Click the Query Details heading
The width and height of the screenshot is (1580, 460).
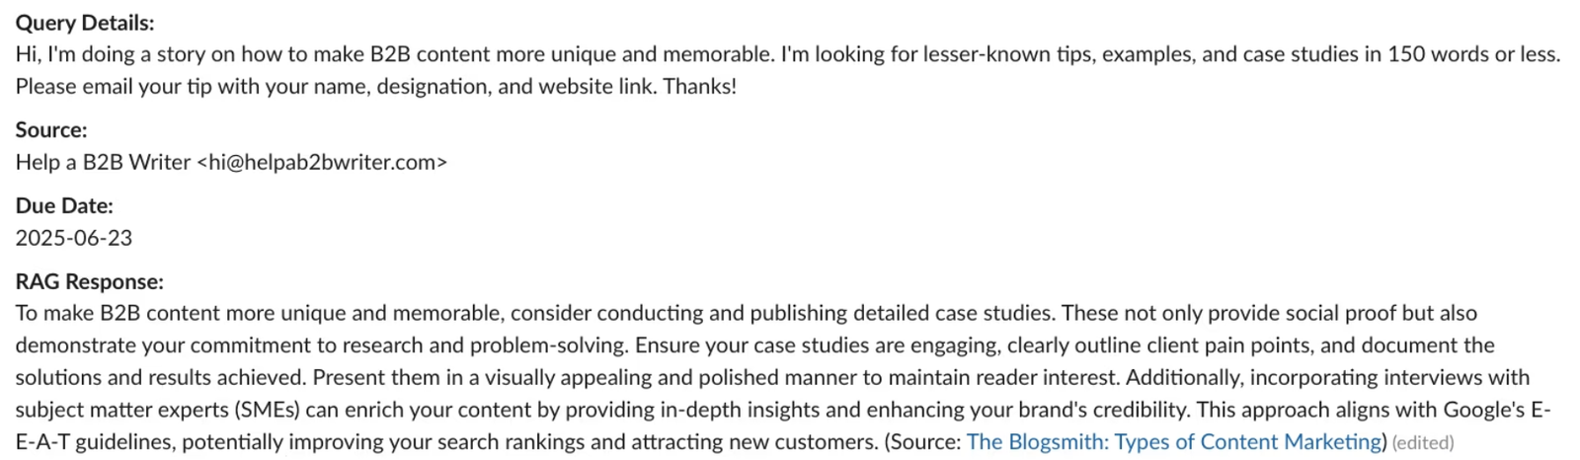[x=85, y=23]
